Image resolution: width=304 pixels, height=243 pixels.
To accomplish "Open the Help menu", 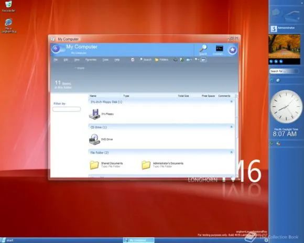I will (117, 60).
